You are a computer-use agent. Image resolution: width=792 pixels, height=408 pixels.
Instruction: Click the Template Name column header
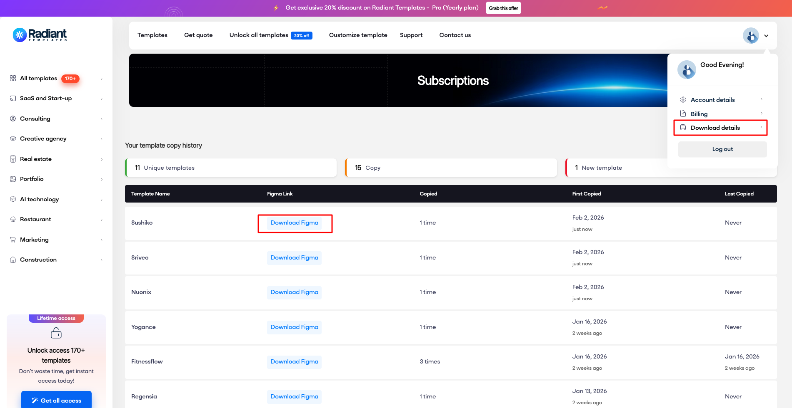[150, 194]
